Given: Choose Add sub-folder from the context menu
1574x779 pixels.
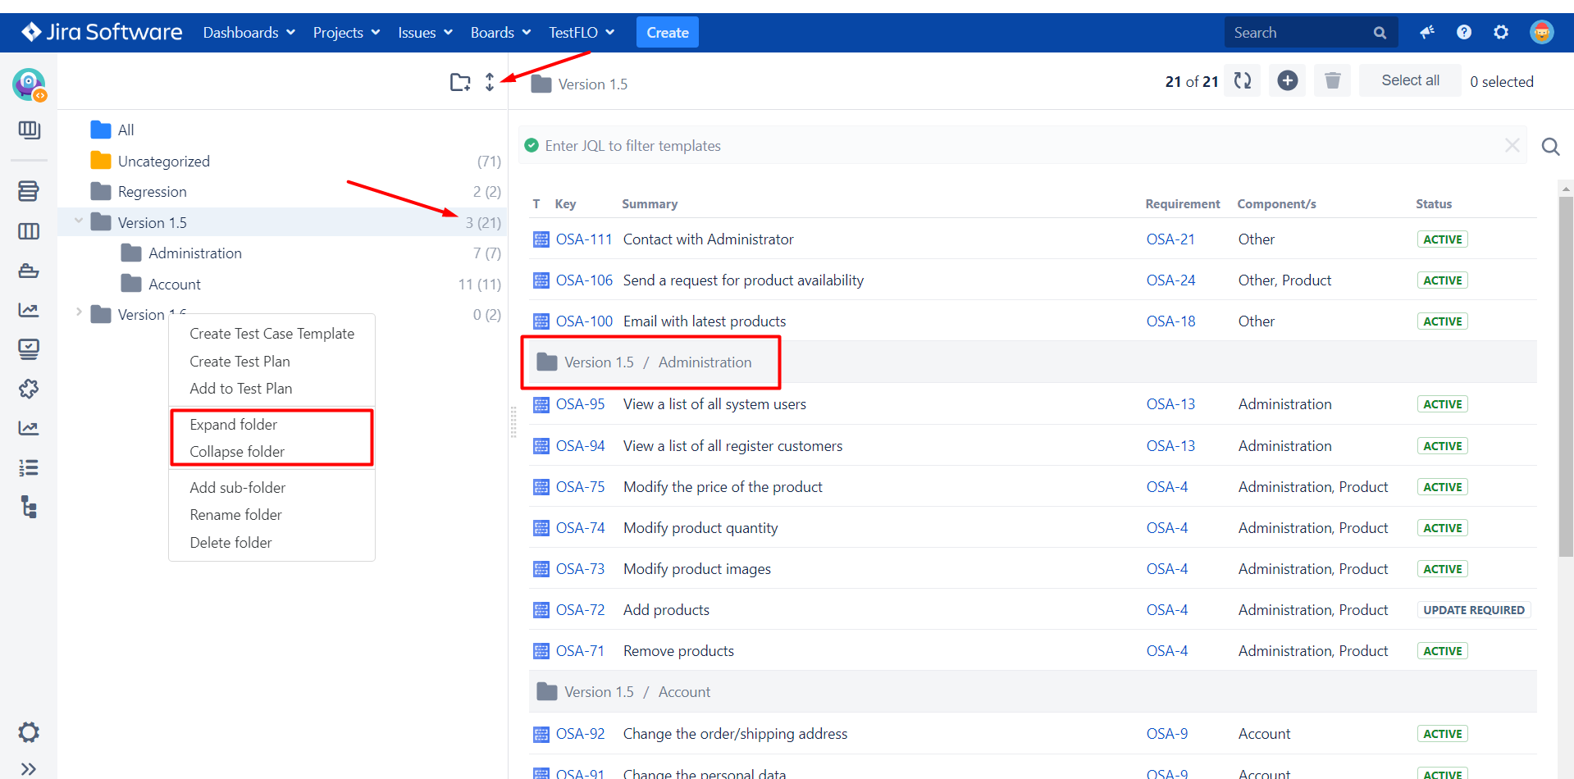Looking at the screenshot, I should point(238,487).
